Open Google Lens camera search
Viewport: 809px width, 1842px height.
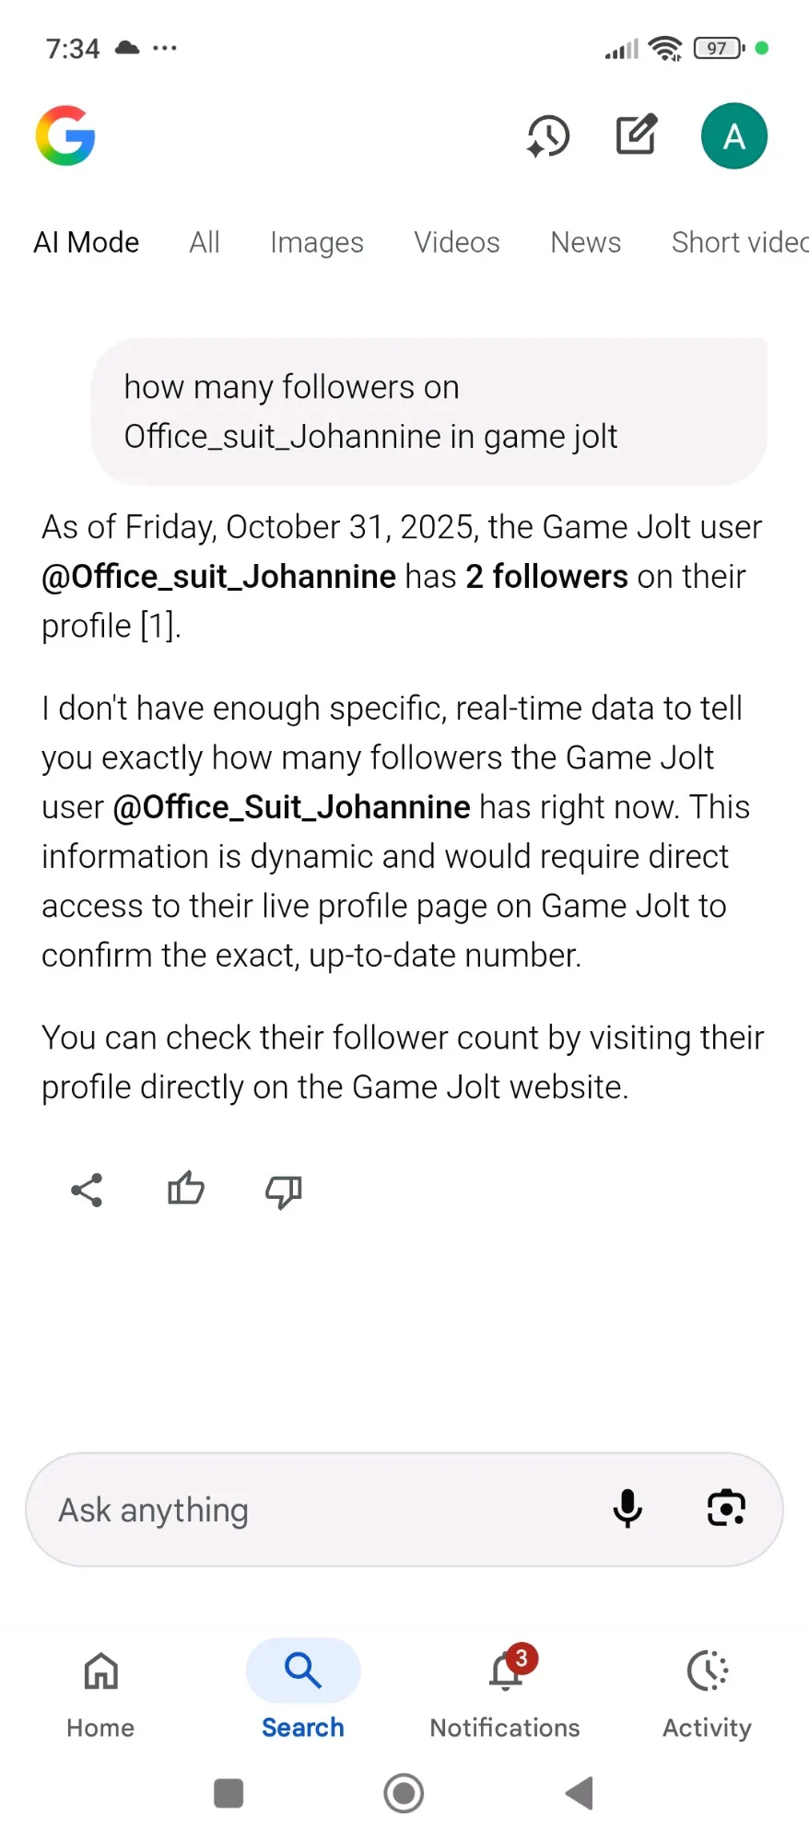tap(726, 1508)
